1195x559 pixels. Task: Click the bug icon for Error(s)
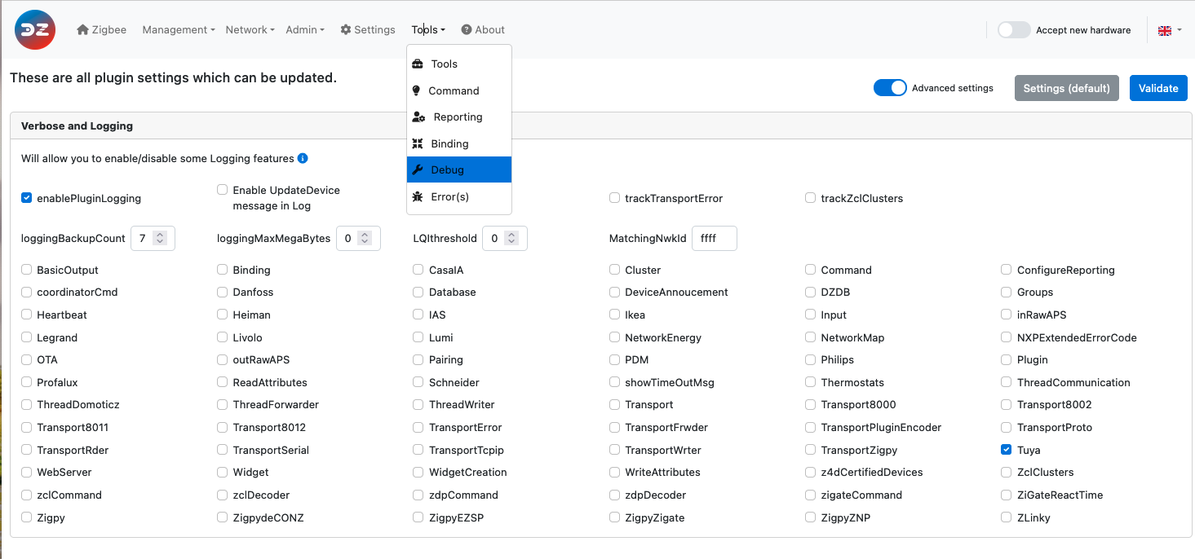click(x=418, y=196)
